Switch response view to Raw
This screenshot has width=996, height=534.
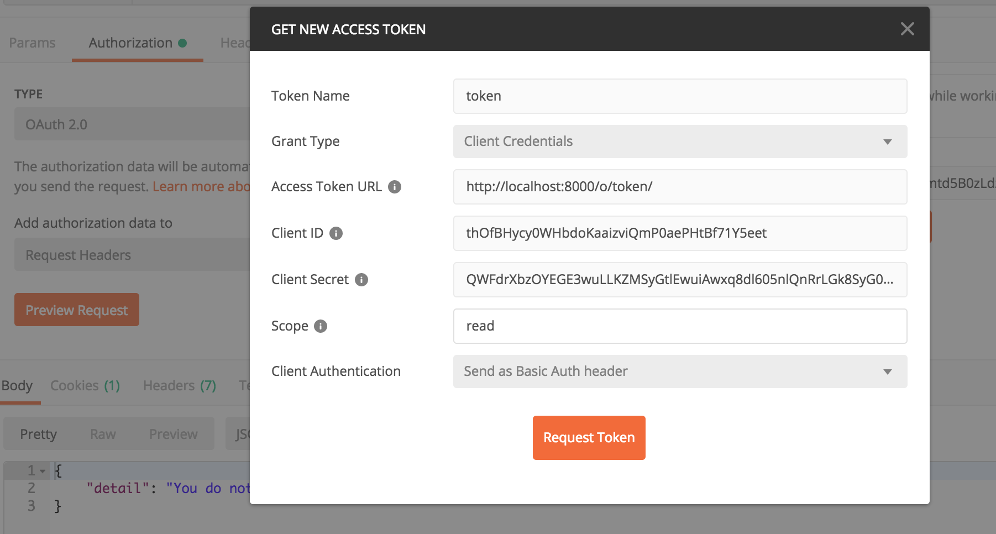click(x=103, y=434)
